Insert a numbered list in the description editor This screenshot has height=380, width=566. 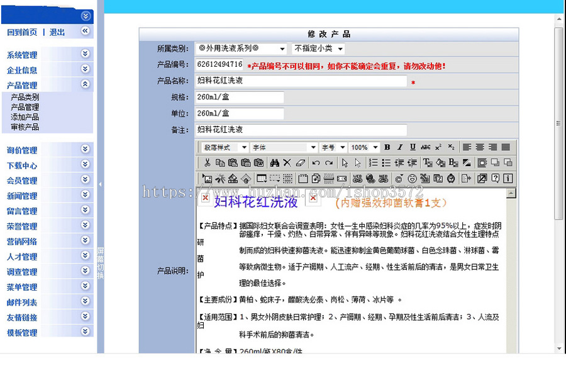(372, 162)
